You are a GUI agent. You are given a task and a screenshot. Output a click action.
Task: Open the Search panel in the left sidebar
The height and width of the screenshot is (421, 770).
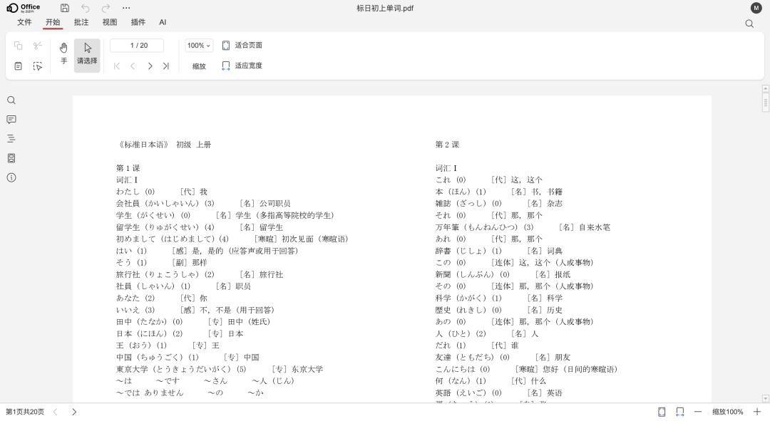11,100
